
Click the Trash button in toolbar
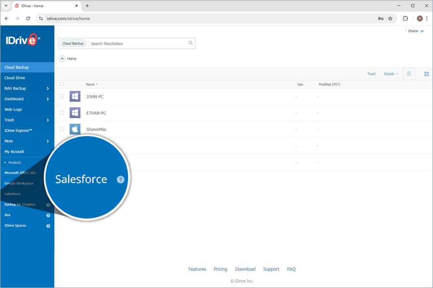pyautogui.click(x=371, y=74)
